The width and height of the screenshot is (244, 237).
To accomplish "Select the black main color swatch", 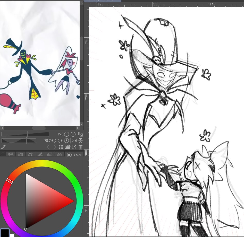I will tap(5, 233).
